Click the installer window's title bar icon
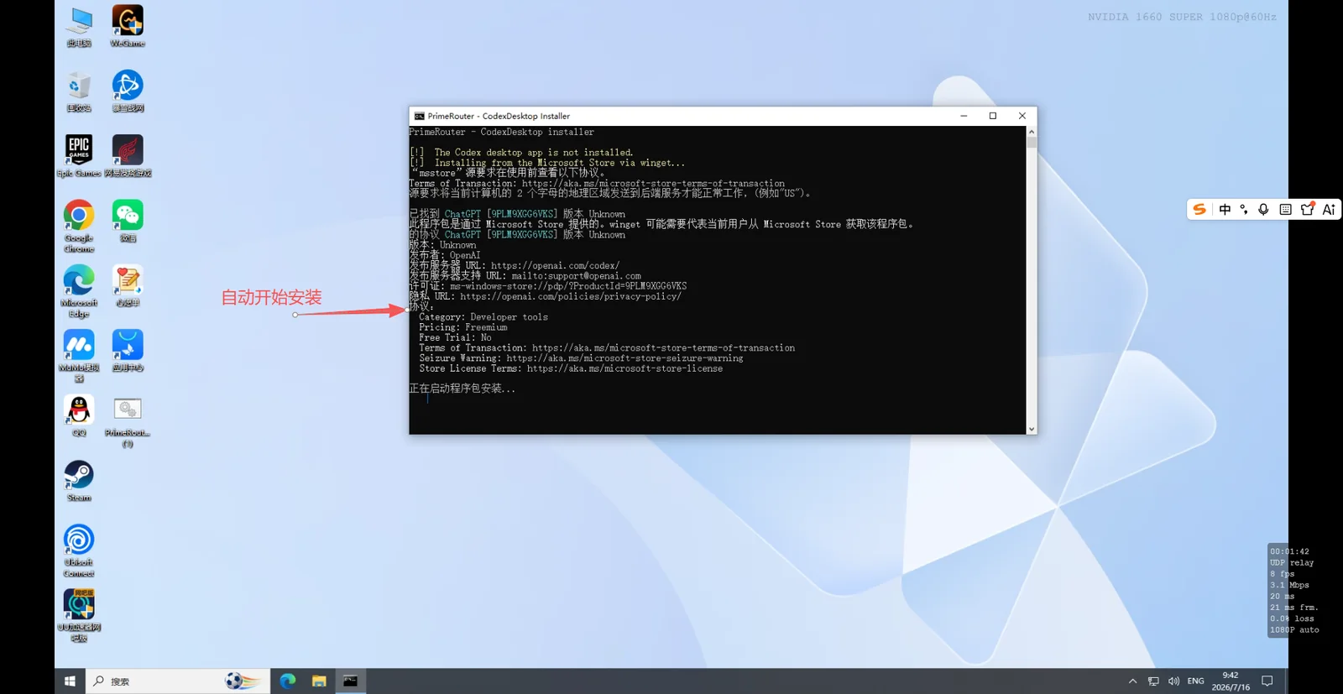Image resolution: width=1343 pixels, height=694 pixels. click(x=419, y=117)
